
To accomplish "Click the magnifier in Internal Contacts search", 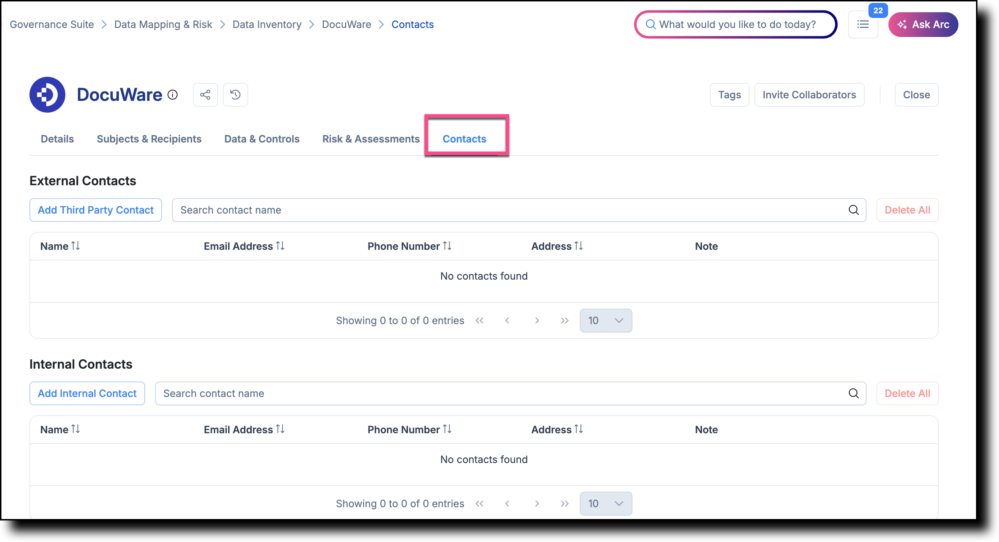I will point(854,393).
